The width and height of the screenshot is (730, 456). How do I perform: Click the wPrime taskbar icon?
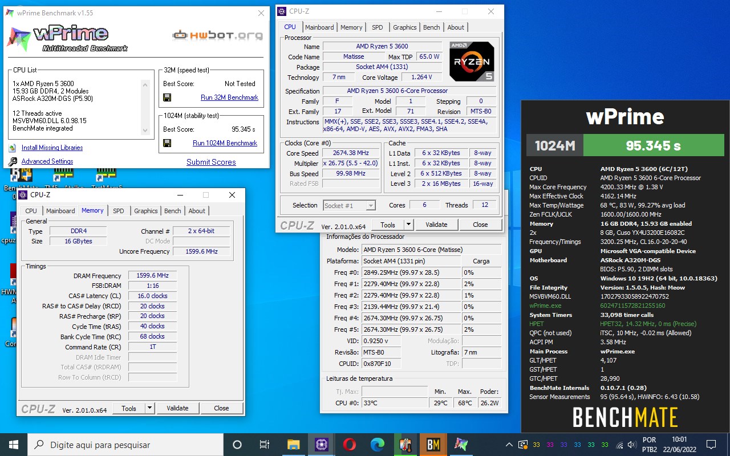(461, 445)
